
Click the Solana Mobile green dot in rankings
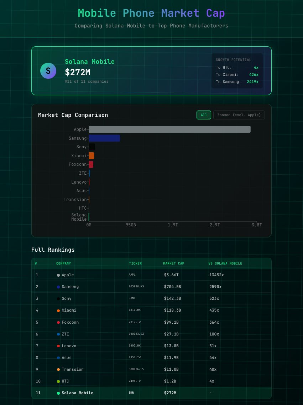pos(58,393)
